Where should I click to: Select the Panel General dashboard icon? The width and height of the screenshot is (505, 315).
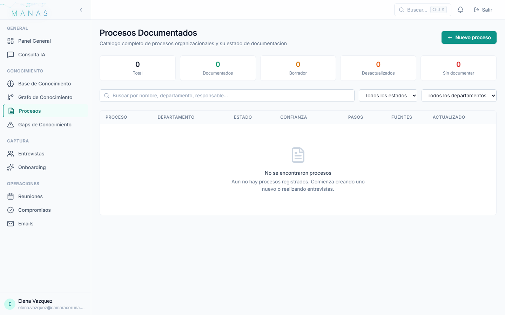coord(11,41)
